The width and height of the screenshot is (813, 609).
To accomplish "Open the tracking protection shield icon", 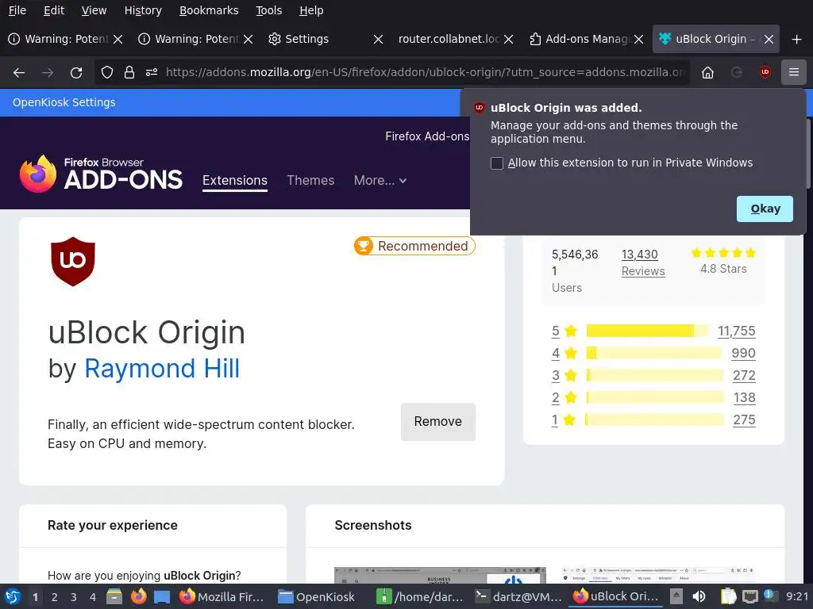I will 107,72.
